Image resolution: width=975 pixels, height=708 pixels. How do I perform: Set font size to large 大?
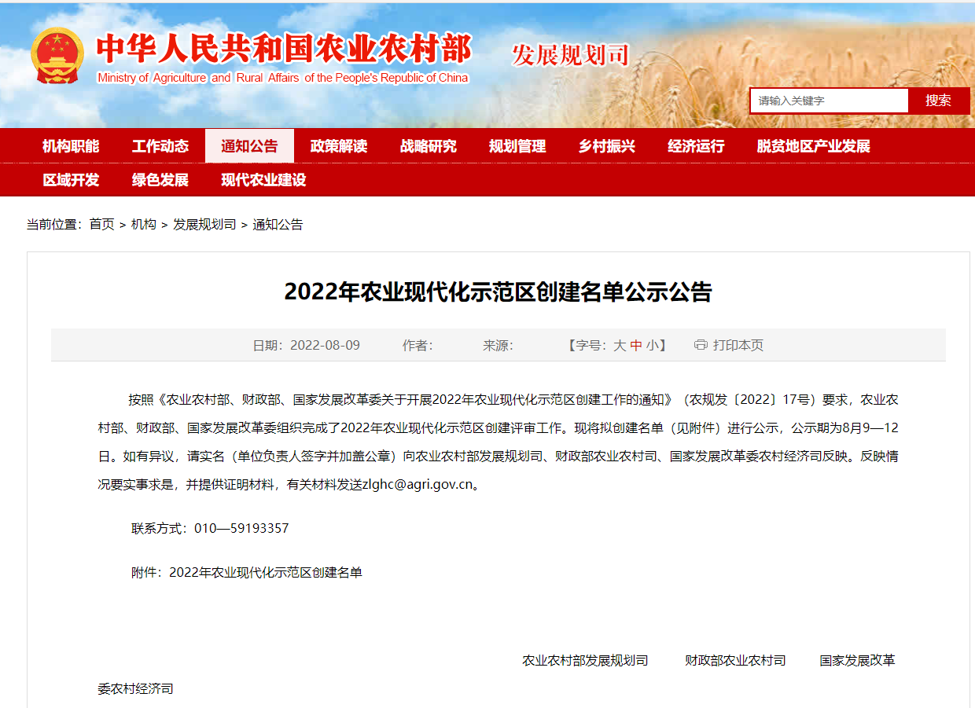pos(620,345)
